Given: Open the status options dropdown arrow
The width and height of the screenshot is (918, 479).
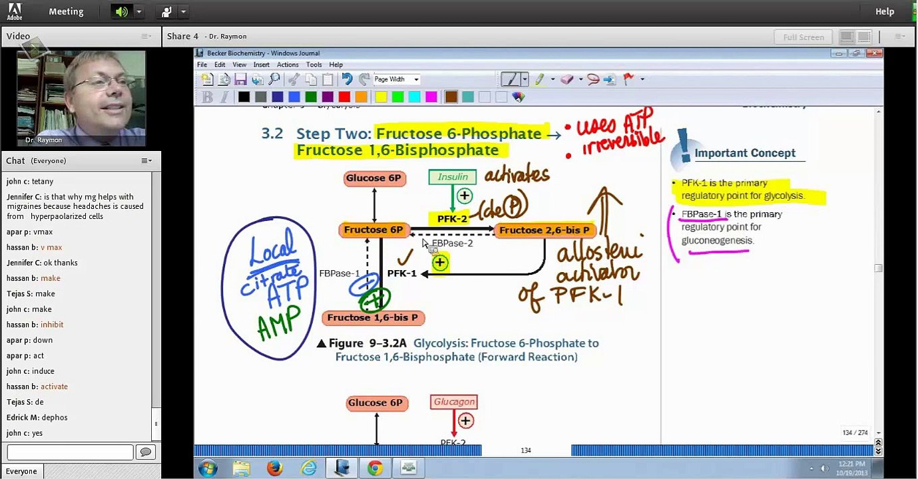Looking at the screenshot, I should click(183, 11).
